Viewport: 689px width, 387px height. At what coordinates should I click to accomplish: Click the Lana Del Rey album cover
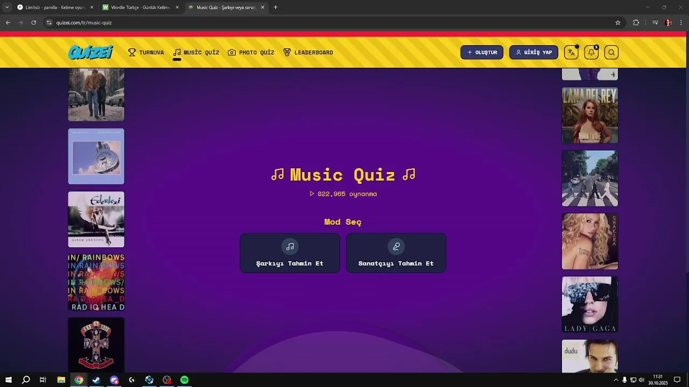point(590,116)
